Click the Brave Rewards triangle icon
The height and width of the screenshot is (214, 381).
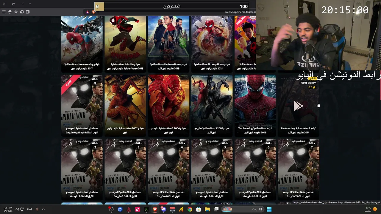click(x=88, y=12)
